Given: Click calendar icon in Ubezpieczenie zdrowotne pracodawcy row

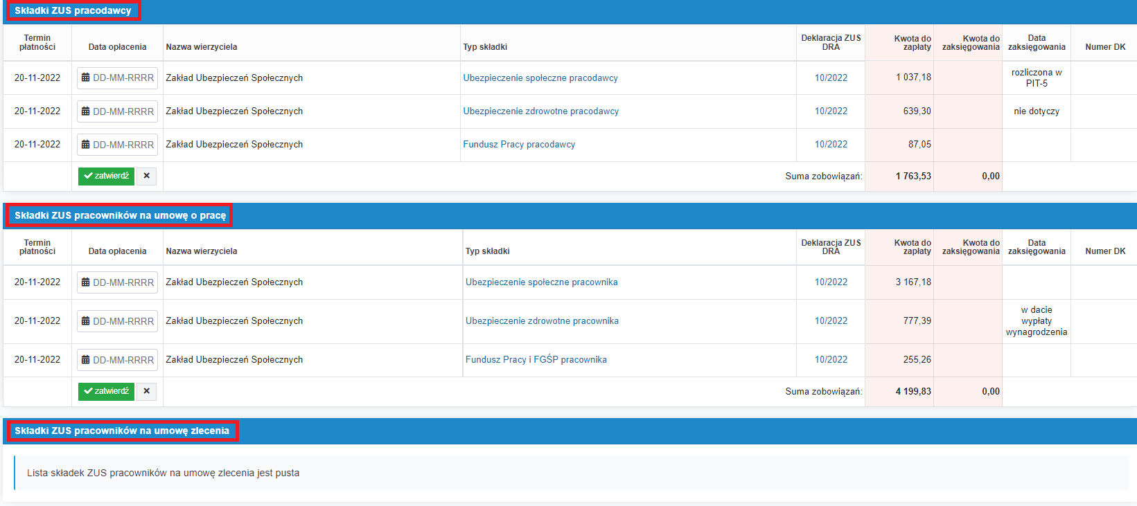Looking at the screenshot, I should [x=86, y=111].
